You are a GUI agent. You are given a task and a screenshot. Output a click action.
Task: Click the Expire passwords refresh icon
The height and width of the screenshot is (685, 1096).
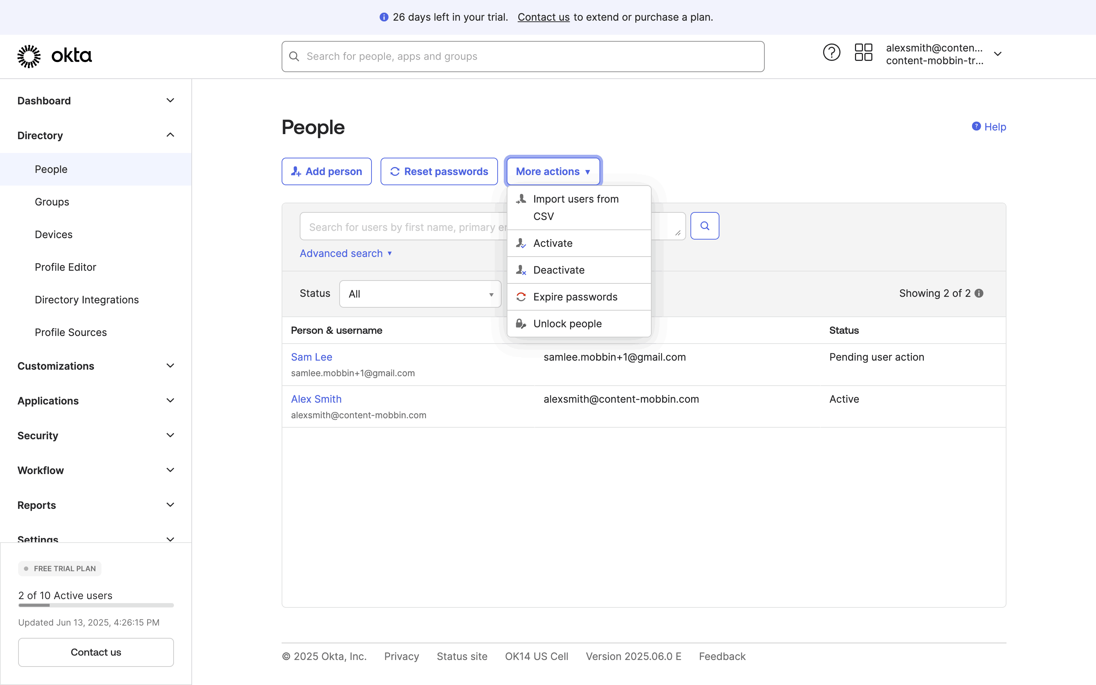tap(521, 297)
